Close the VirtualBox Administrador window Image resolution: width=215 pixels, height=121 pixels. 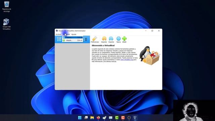pos(159,31)
